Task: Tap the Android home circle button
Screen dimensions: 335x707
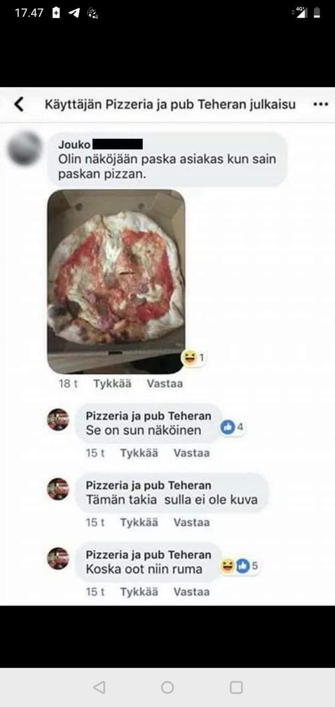Action: tap(167, 687)
